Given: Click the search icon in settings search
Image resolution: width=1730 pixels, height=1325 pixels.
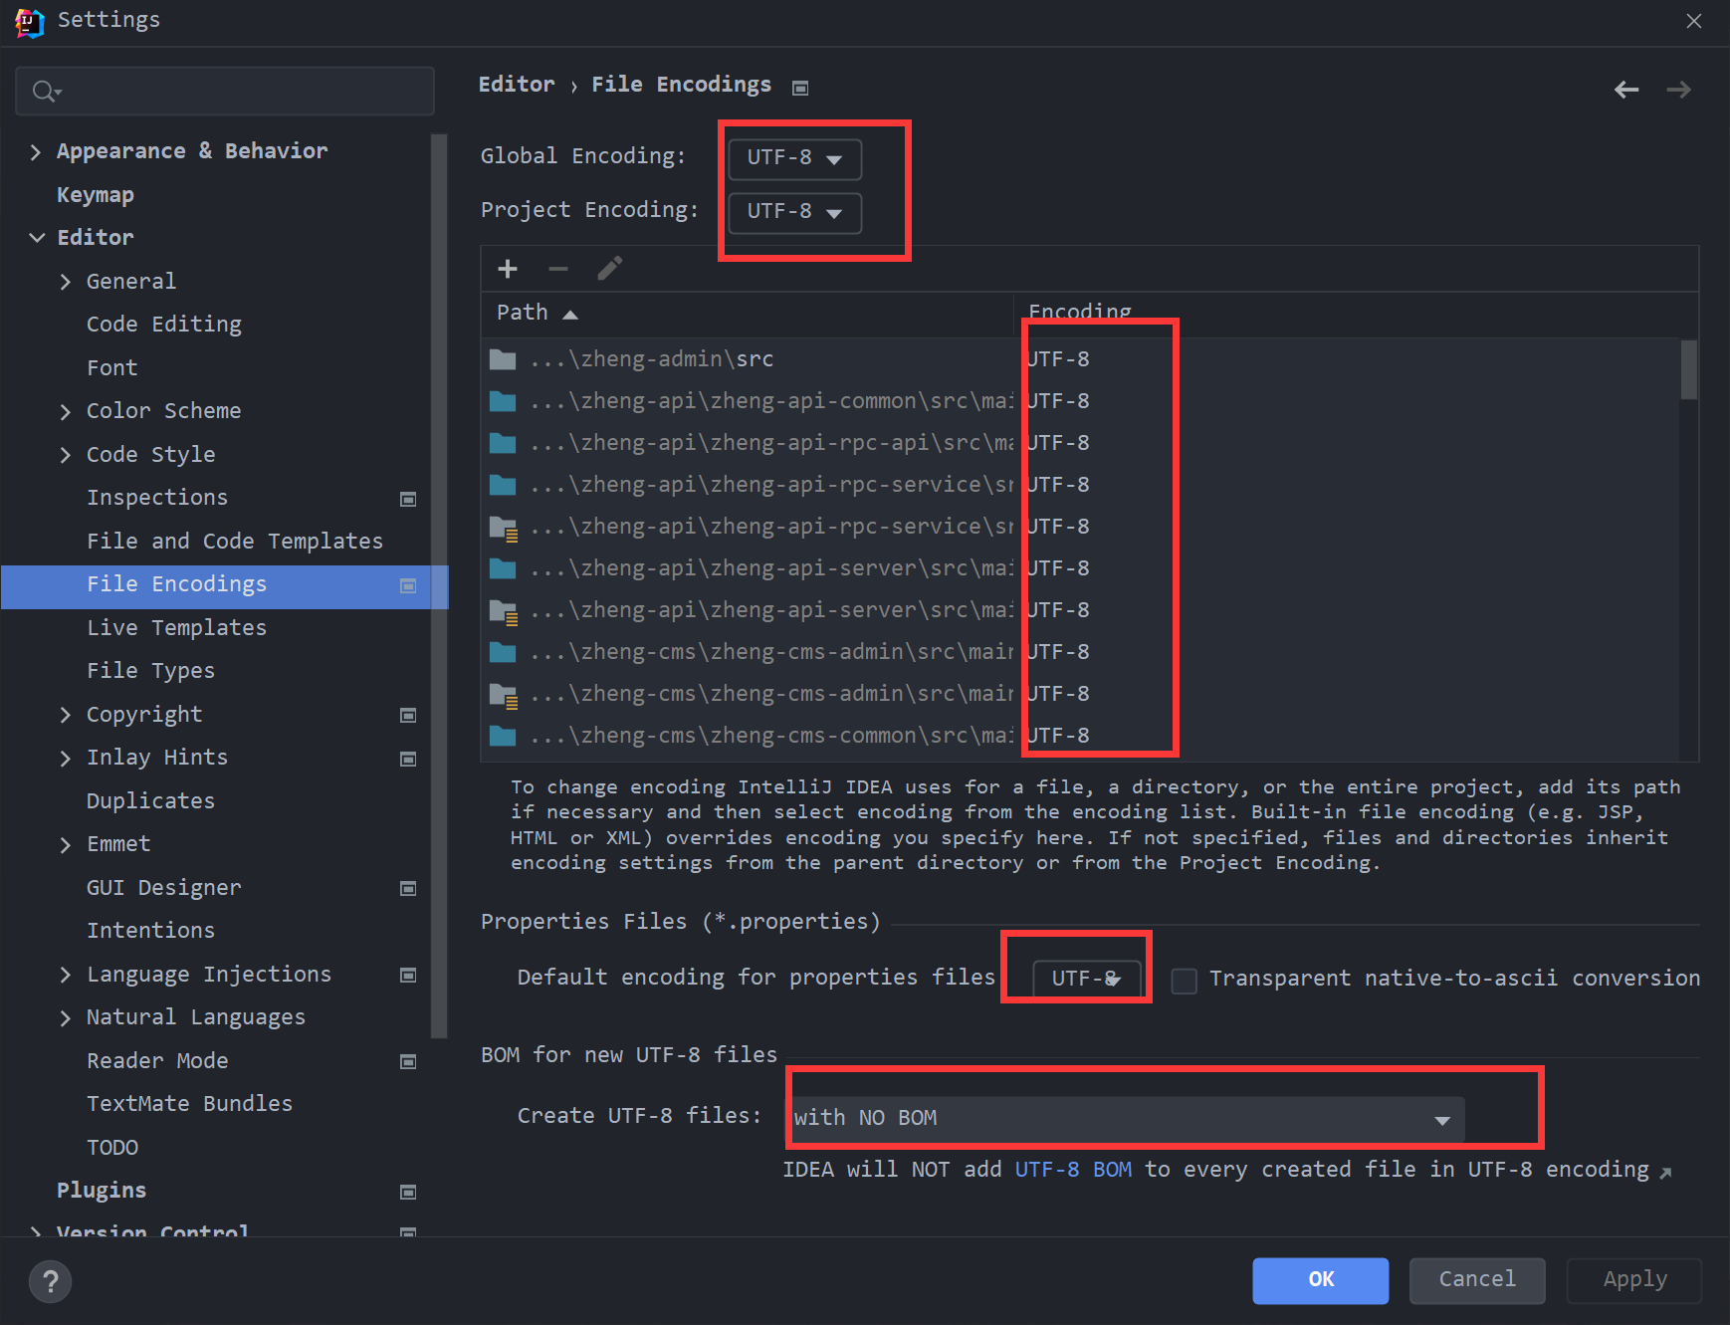Looking at the screenshot, I should (45, 92).
